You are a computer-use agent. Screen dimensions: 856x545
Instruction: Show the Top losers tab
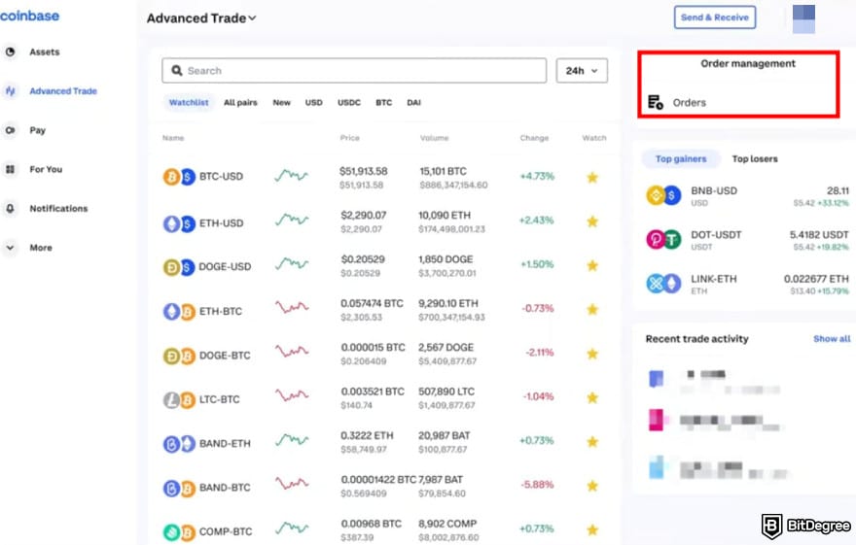tap(755, 159)
